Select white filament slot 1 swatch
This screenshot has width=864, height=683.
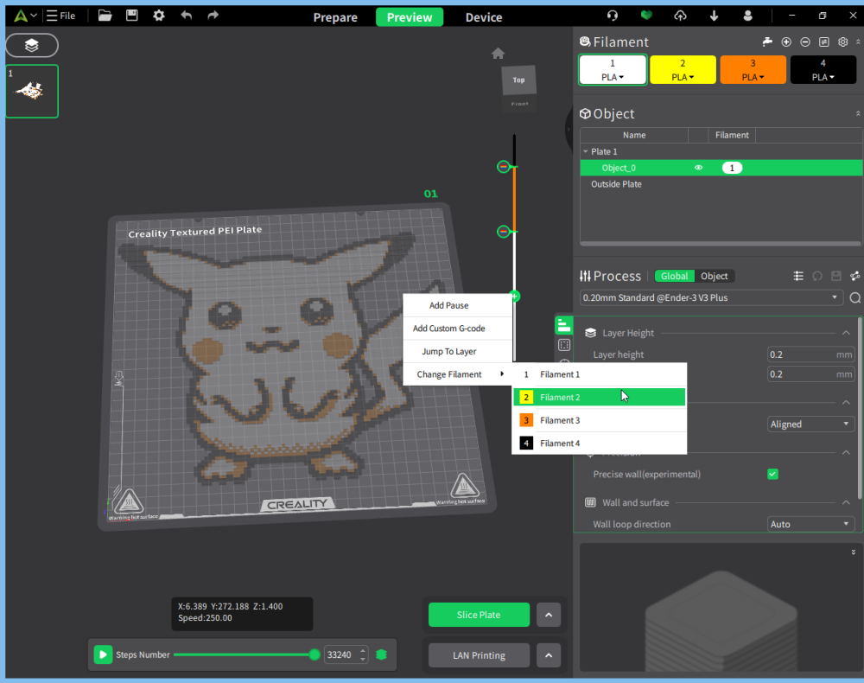click(x=613, y=69)
